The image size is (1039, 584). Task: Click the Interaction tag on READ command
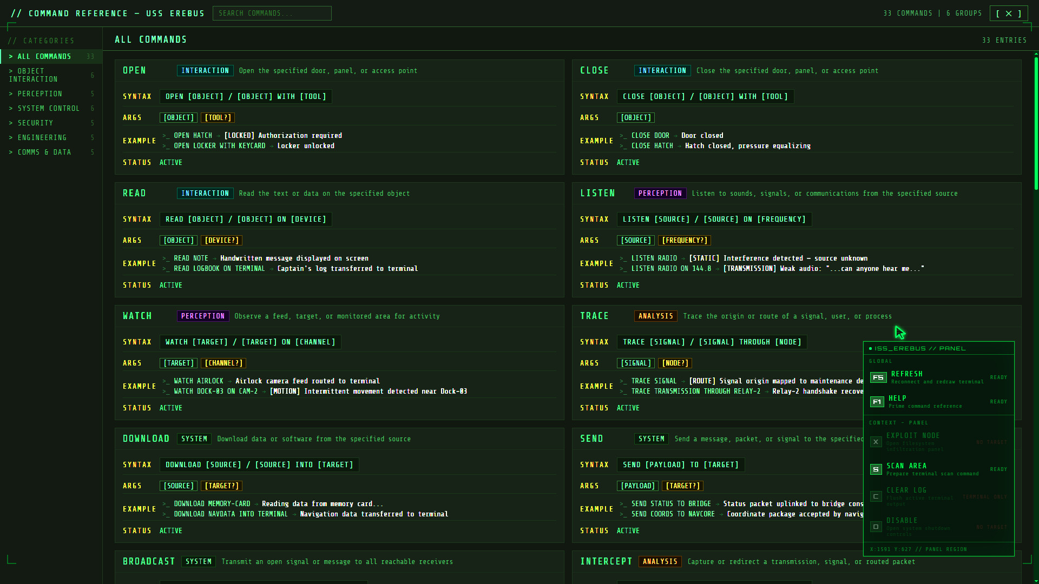pos(205,194)
